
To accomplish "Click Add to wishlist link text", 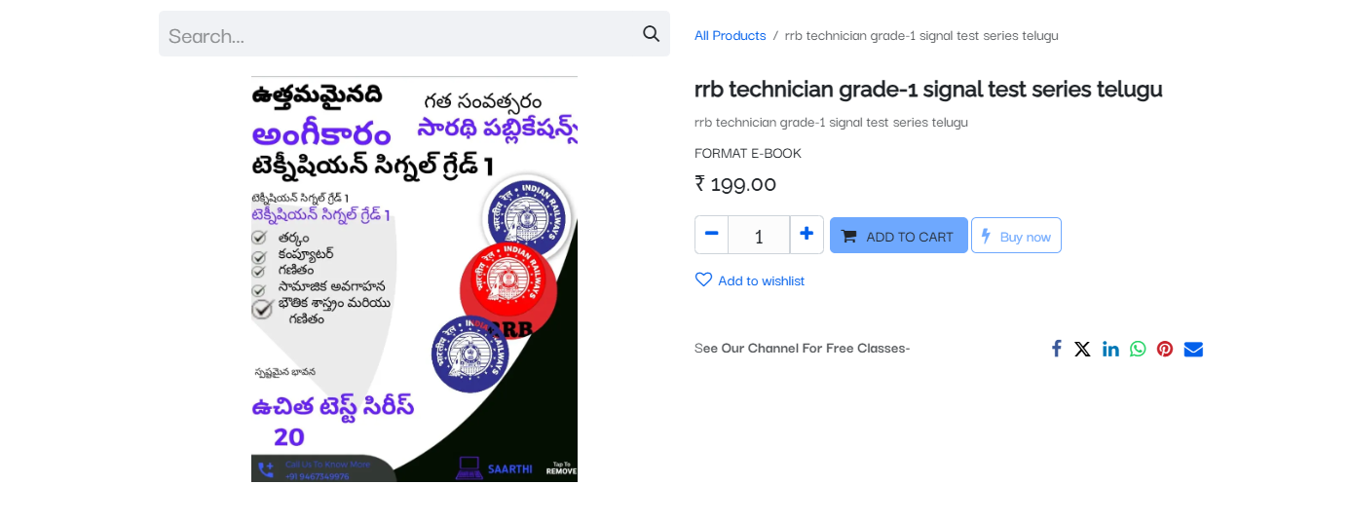I will point(761,280).
